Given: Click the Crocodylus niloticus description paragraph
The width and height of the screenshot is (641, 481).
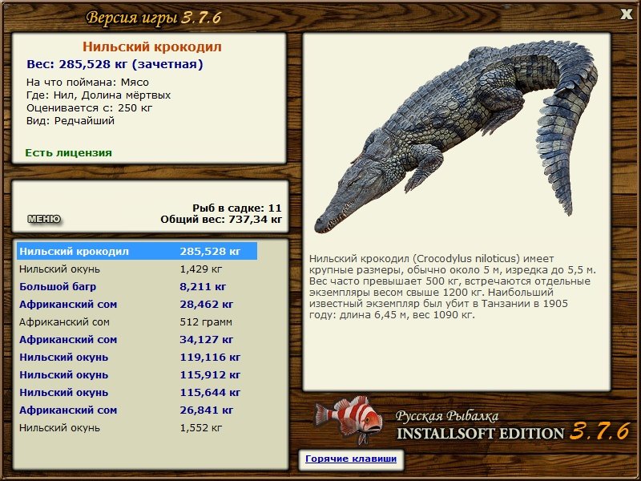Looking at the screenshot, I should pyautogui.click(x=453, y=287).
